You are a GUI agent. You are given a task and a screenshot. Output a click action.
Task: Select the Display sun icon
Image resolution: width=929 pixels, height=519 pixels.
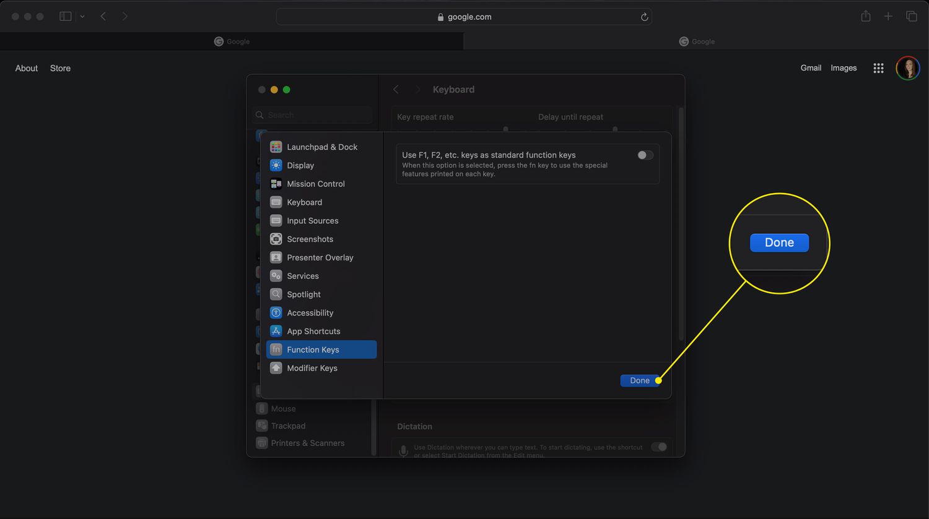pos(276,166)
